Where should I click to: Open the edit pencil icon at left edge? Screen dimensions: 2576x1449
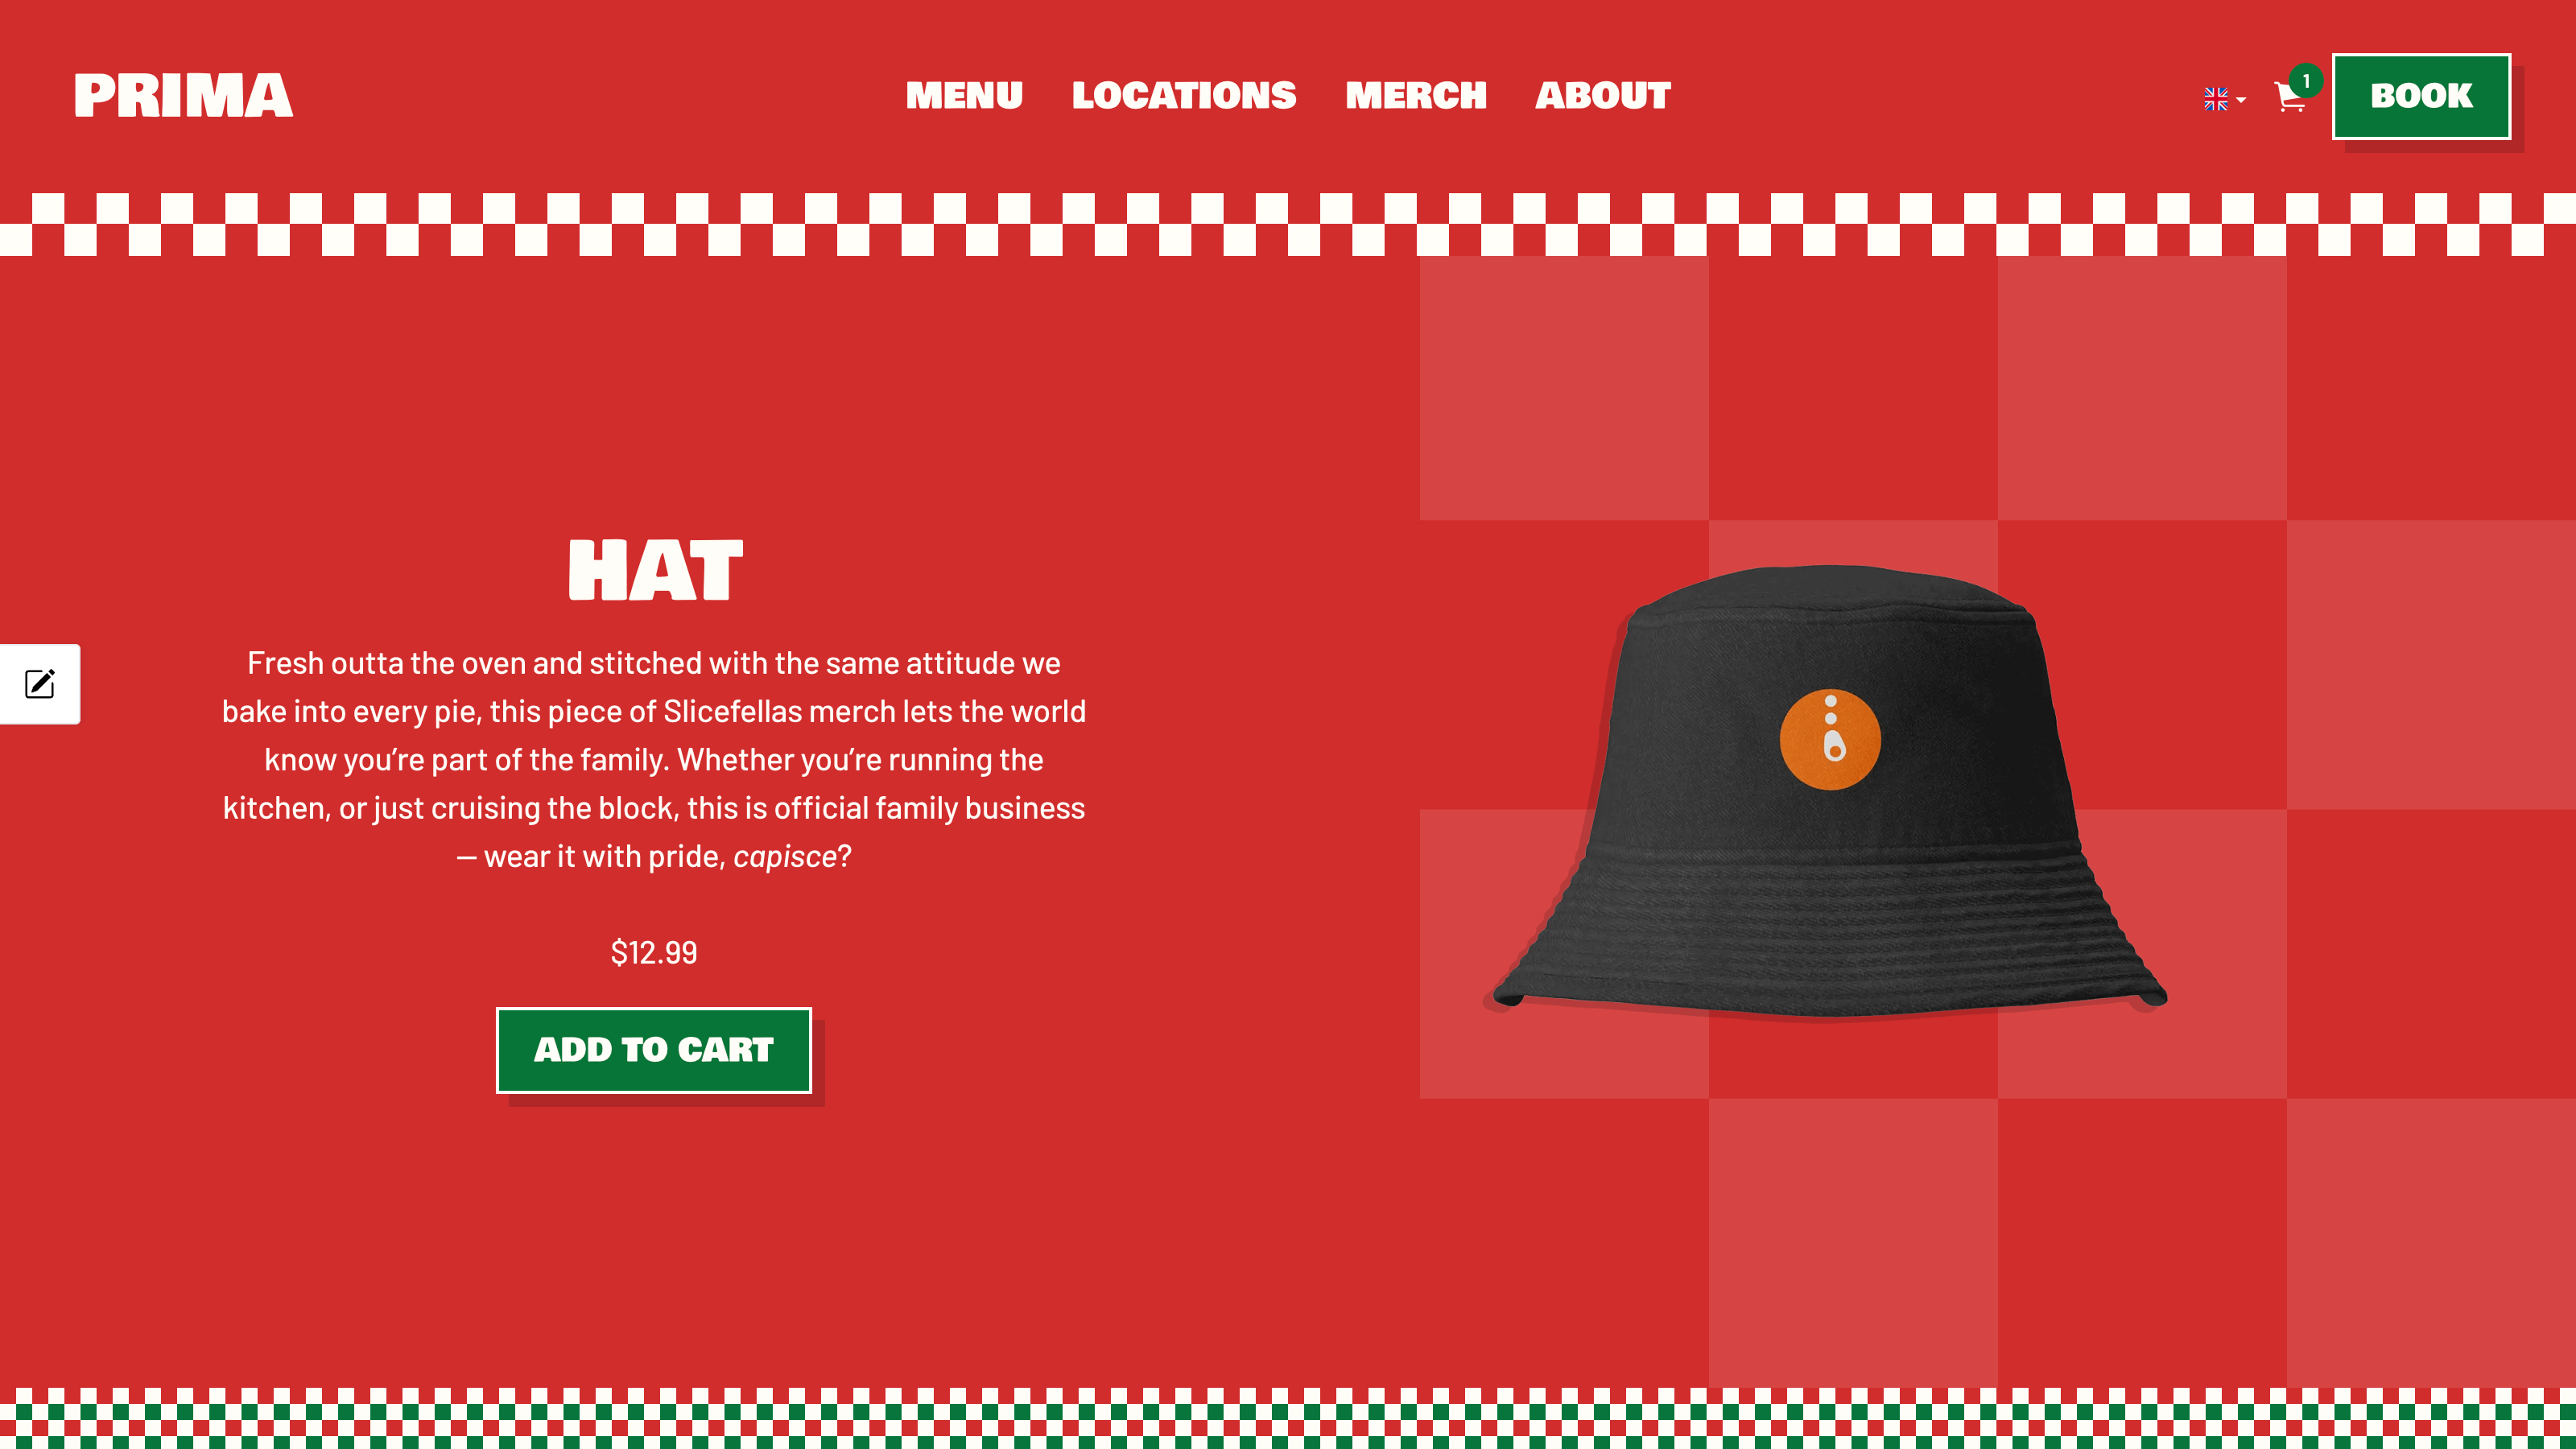pos(40,684)
